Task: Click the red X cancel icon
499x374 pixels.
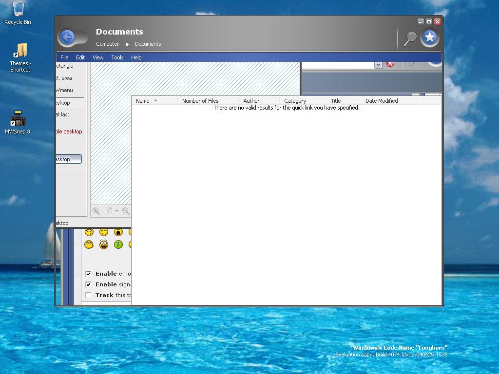Action: (390, 64)
